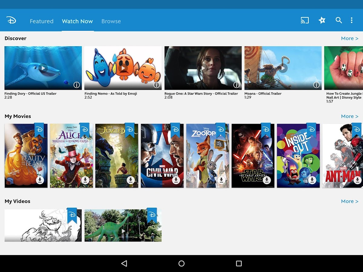Open the Zootopia poster
This screenshot has width=363, height=272.
[208, 156]
